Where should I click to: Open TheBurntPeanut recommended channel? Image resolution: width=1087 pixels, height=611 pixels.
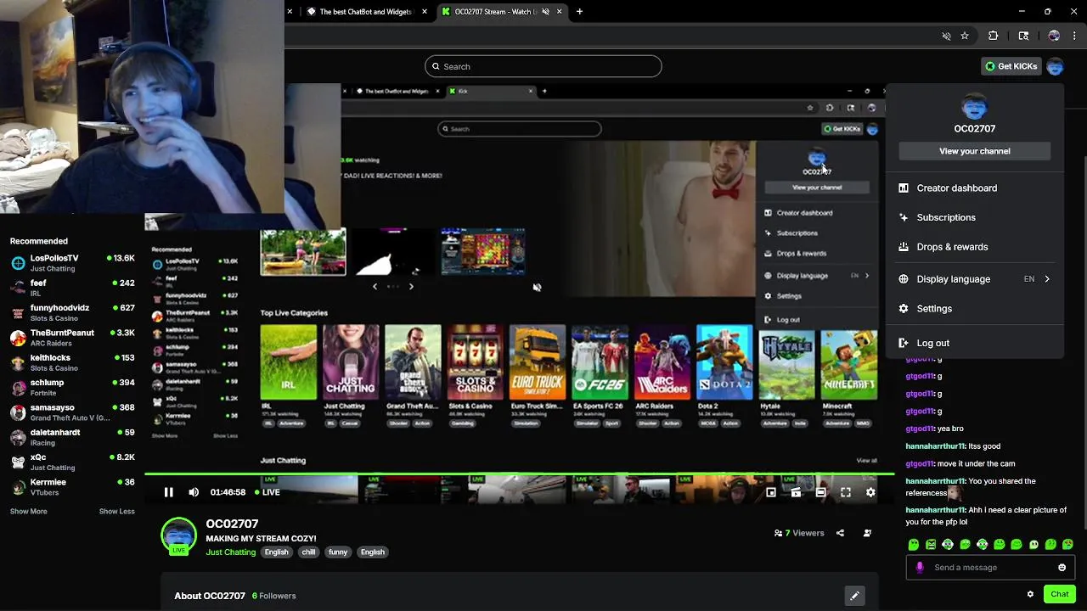[x=72, y=337]
